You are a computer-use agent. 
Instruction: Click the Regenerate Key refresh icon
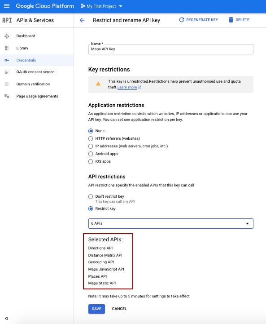point(182,20)
